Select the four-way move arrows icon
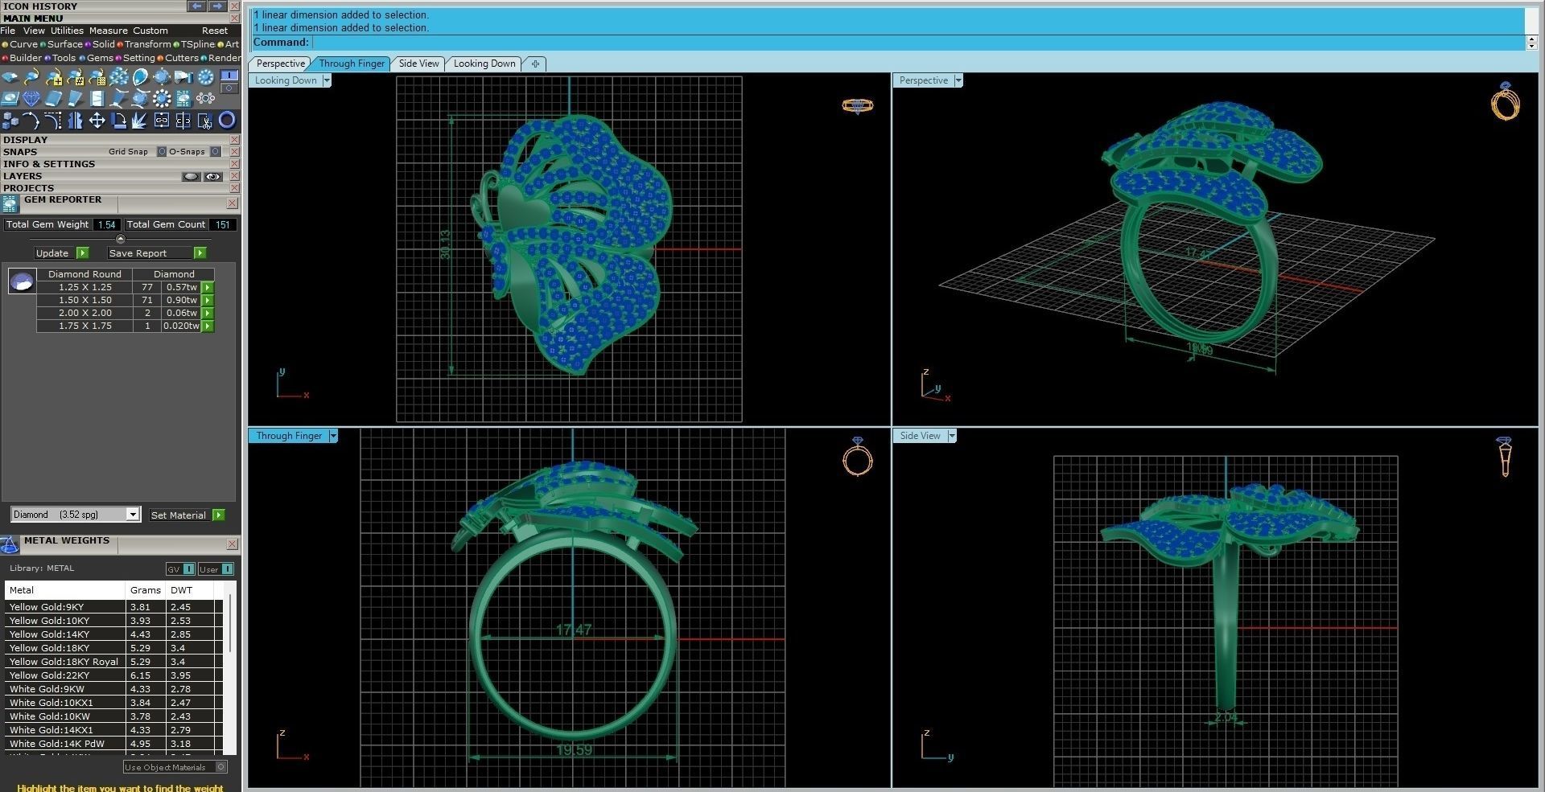Image resolution: width=1545 pixels, height=792 pixels. (97, 121)
